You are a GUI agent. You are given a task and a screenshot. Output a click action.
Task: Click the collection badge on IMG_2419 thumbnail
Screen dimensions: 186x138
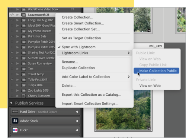click(x=149, y=128)
